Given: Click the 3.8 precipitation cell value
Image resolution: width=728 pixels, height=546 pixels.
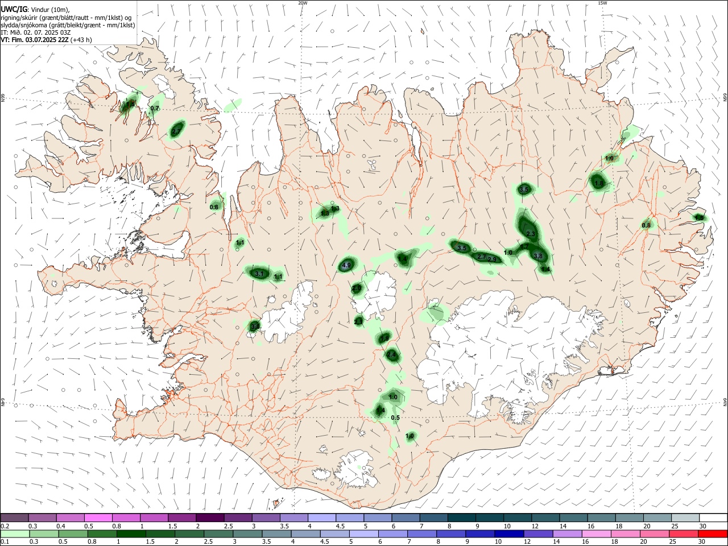Looking at the screenshot, I should (537, 257).
